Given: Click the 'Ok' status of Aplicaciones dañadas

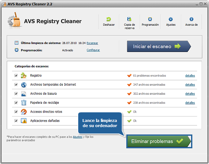Looking at the screenshot, I should tap(135, 121).
